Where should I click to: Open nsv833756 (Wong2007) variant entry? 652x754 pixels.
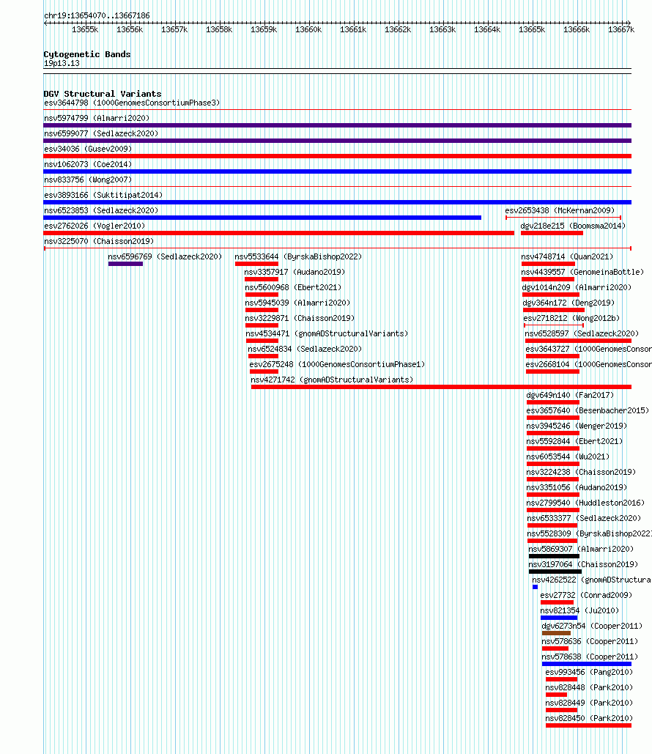point(88,180)
